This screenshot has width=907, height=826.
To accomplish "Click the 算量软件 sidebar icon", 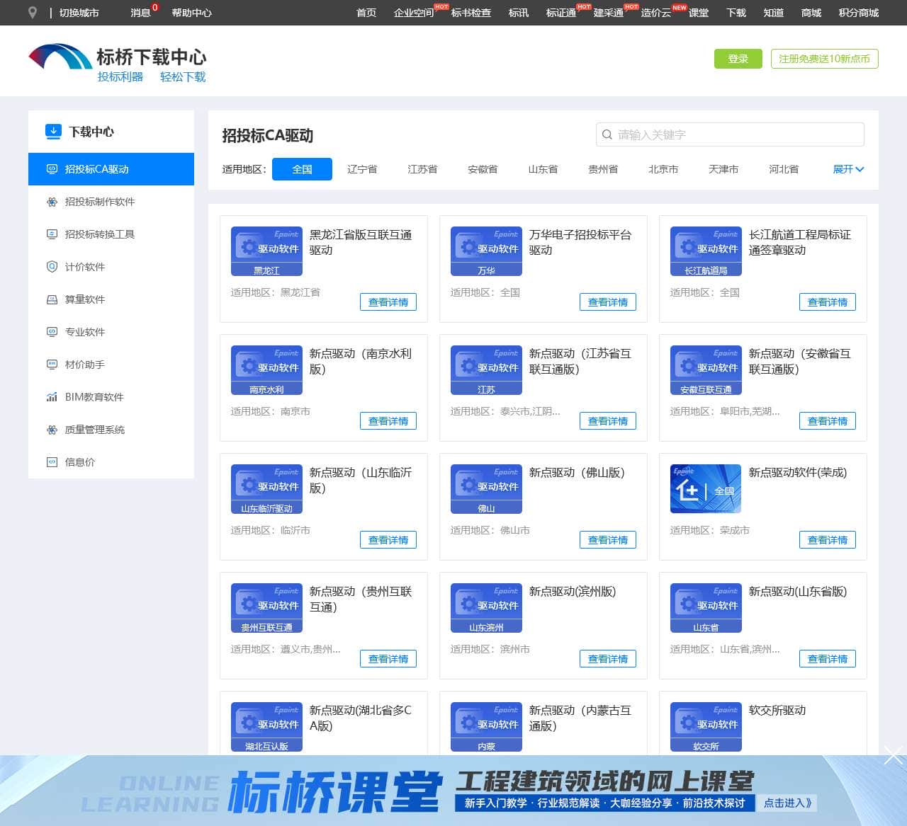I will (52, 299).
